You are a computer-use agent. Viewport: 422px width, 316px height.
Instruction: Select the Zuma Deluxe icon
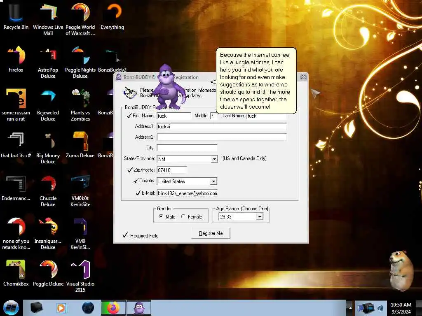80,144
